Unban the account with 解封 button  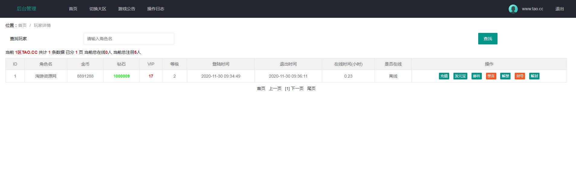pyautogui.click(x=534, y=76)
